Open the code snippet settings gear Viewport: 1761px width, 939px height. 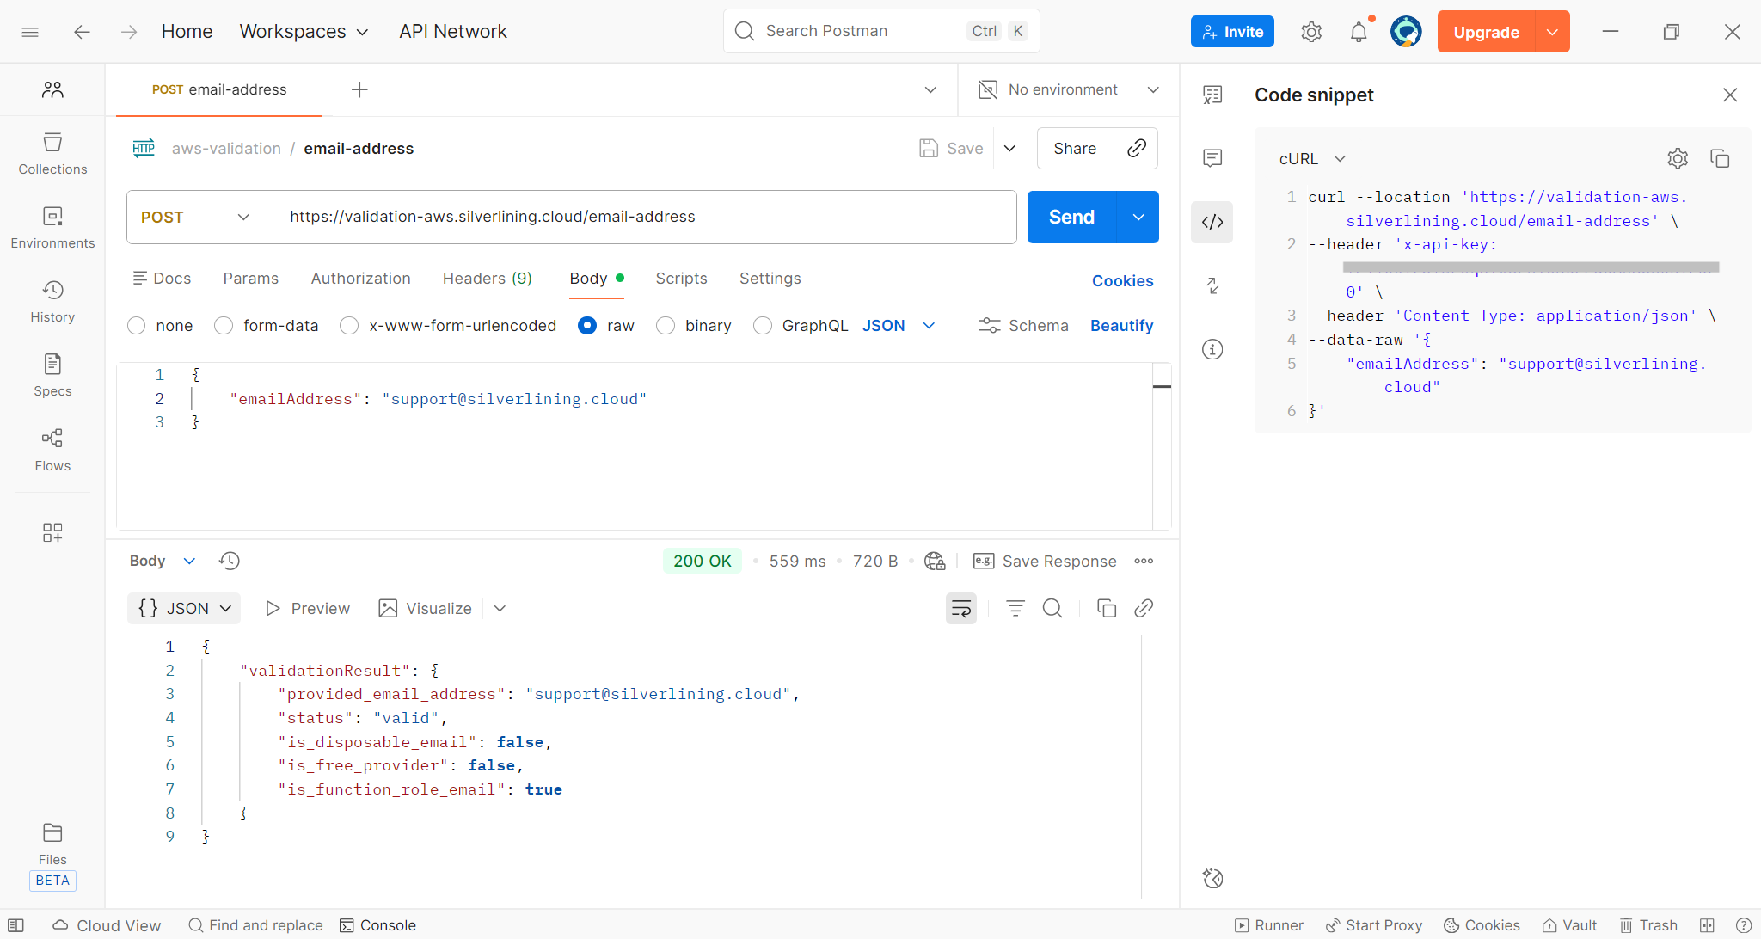point(1677,158)
